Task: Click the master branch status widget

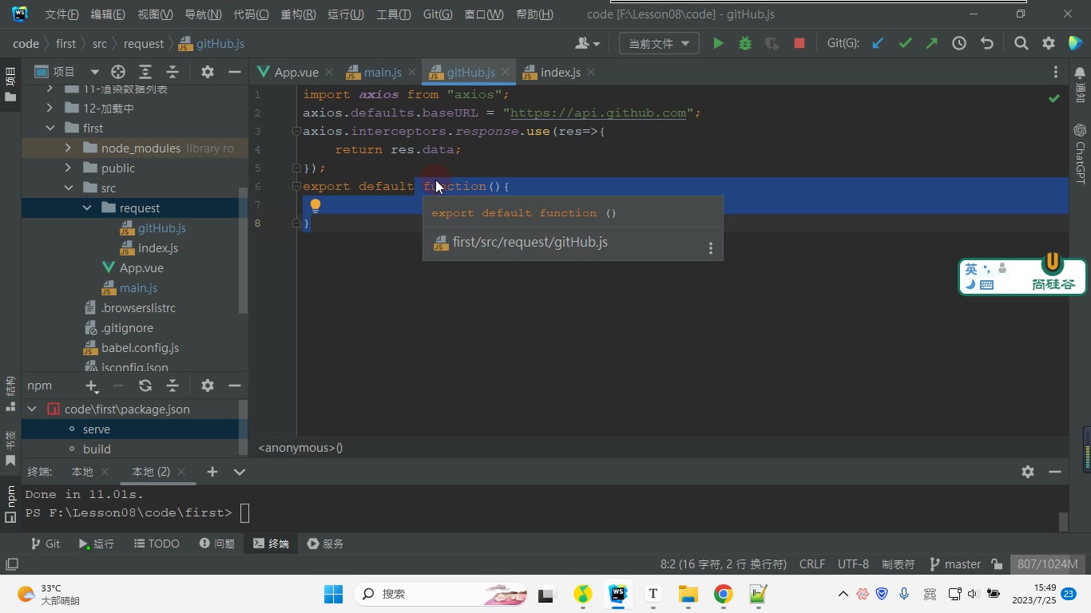Action: [955, 564]
